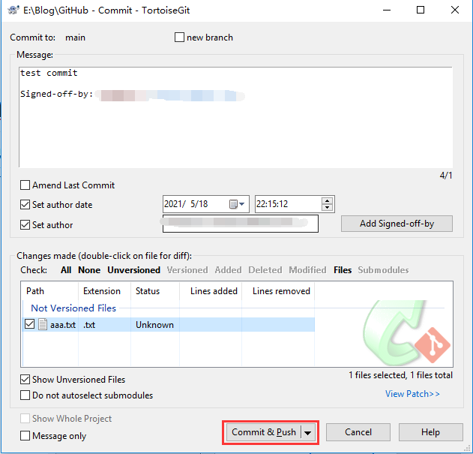Click the TortoiseGit icon in title bar
This screenshot has width=473, height=454.
(11, 11)
